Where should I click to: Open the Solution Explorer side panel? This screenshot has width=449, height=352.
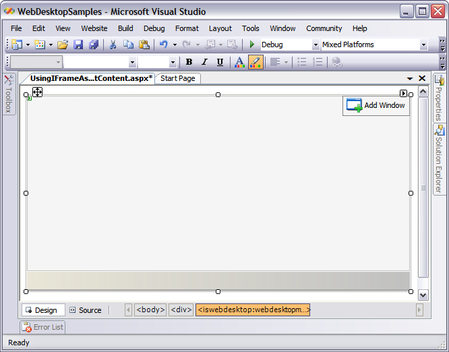(439, 160)
